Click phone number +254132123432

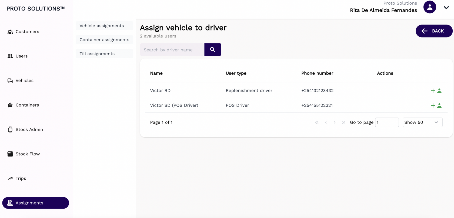click(317, 91)
